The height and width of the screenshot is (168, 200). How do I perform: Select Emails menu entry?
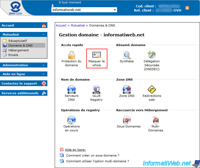pyautogui.click(x=13, y=55)
